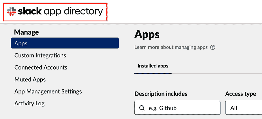This screenshot has width=262, height=119.
Task: Open help icon next to managing apps
Action: tap(213, 48)
